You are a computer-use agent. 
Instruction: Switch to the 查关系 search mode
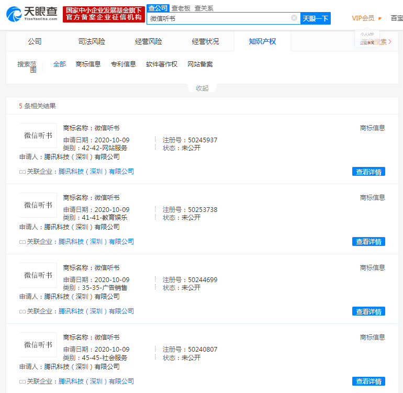[204, 8]
